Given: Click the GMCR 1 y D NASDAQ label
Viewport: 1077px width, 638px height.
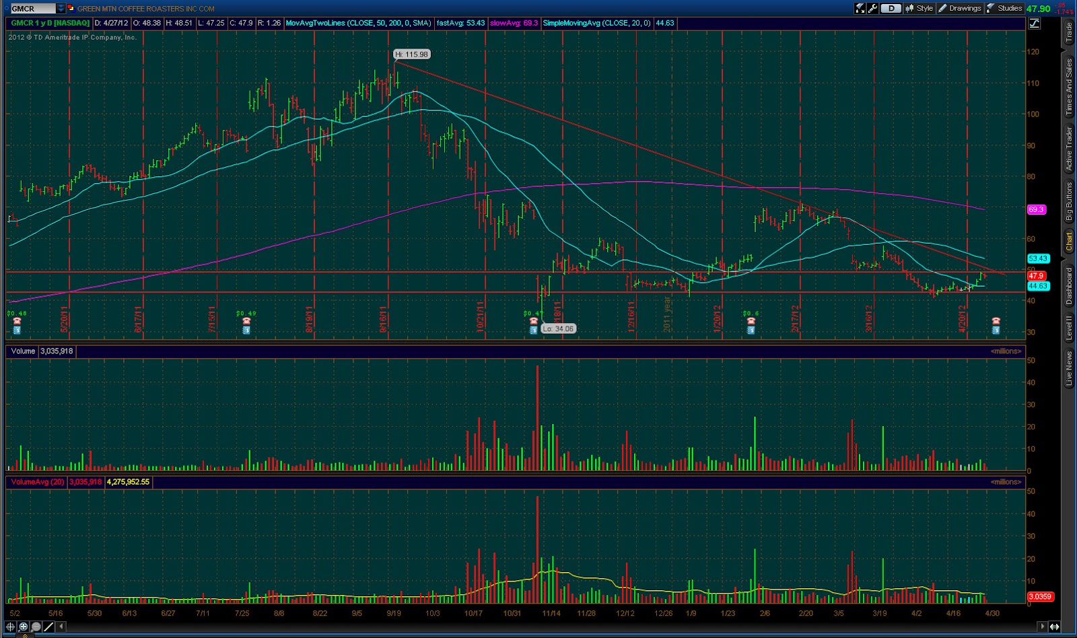Looking at the screenshot, I should (x=50, y=23).
